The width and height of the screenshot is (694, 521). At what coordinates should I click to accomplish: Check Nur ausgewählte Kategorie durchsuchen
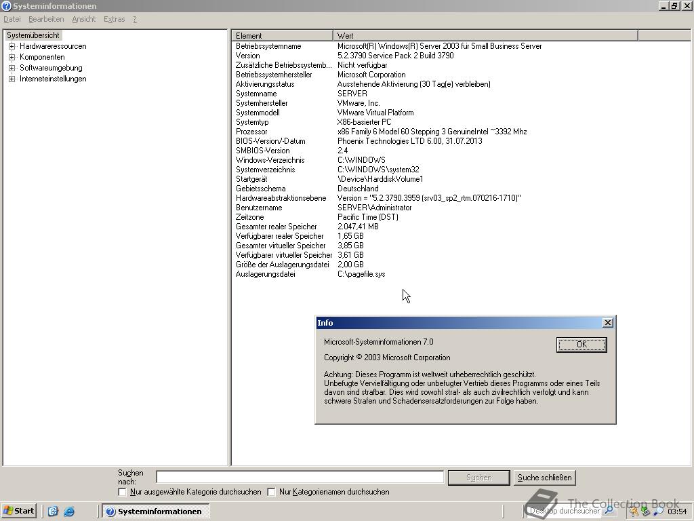coord(122,493)
